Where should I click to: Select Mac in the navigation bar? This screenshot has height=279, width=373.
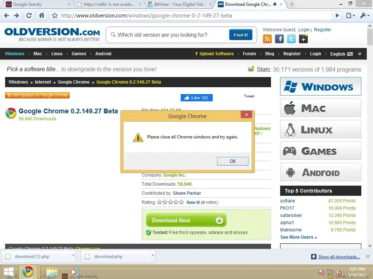38,54
